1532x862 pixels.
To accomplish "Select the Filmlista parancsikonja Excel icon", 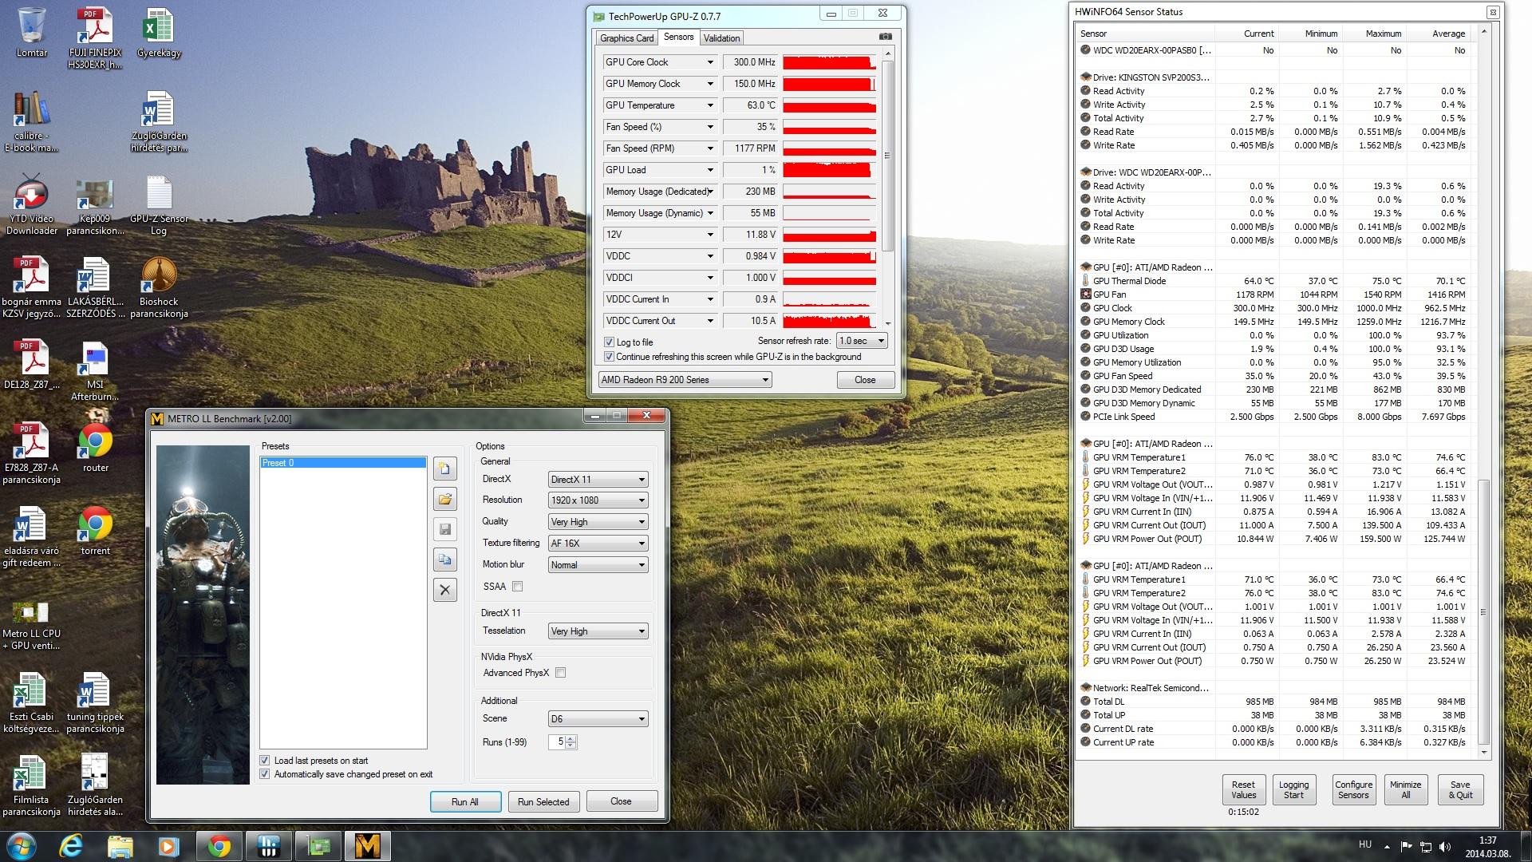I will tap(32, 785).
